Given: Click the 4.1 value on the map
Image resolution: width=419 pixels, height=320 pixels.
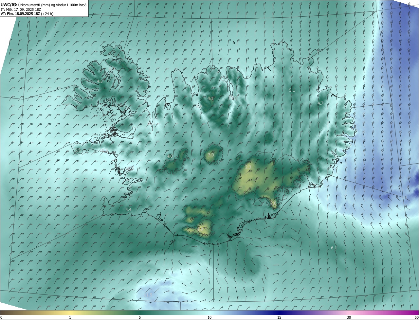Looking at the screenshot, I should point(210,98).
